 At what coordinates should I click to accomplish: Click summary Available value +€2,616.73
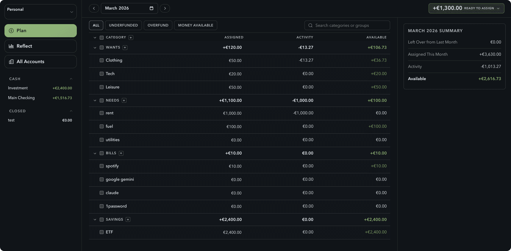[x=490, y=79]
